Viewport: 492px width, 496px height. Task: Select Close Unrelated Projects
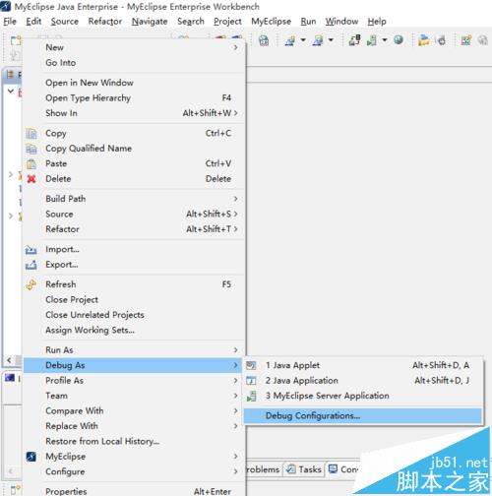tap(94, 315)
